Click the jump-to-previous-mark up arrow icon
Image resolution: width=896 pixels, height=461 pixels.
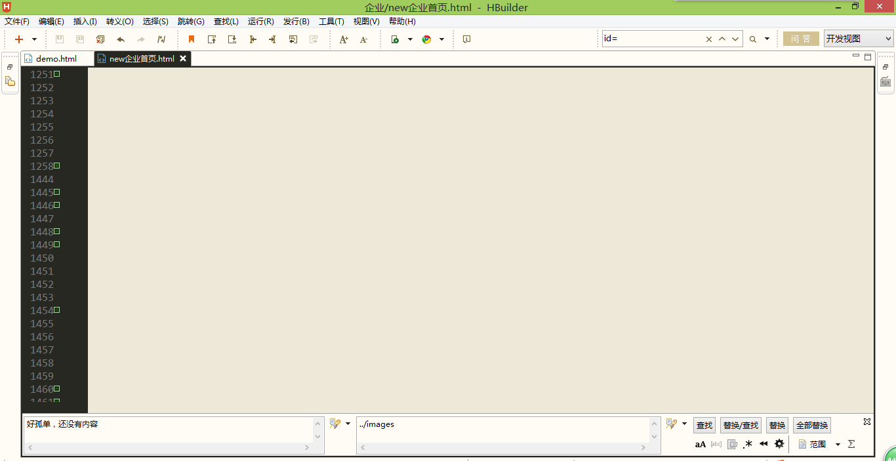coord(212,39)
